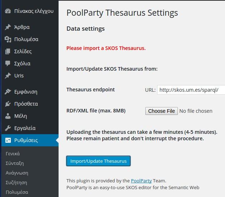The width and height of the screenshot is (225, 197).
Task: Click the Thesaurus endpoint URL field
Action: coord(191,90)
